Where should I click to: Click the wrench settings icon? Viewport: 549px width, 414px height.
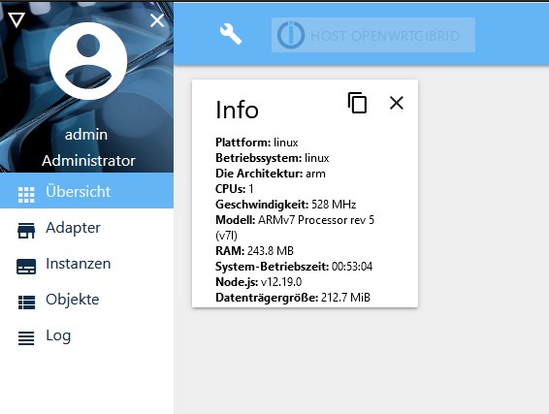point(231,34)
